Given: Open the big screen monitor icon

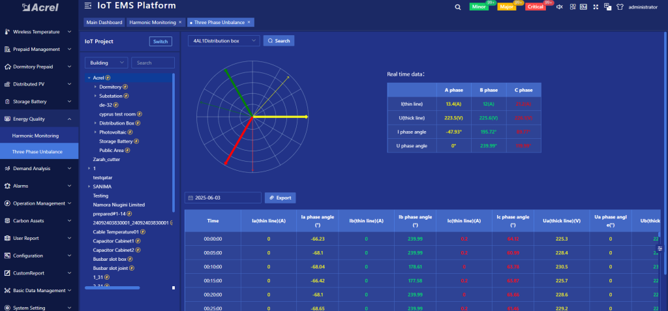Looking at the screenshot, I should coord(584,7).
